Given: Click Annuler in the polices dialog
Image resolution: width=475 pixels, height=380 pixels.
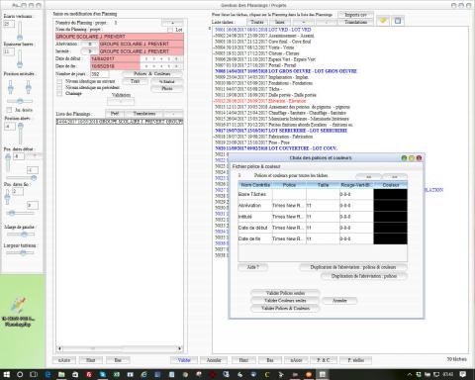Looking at the screenshot, I should [339, 301].
